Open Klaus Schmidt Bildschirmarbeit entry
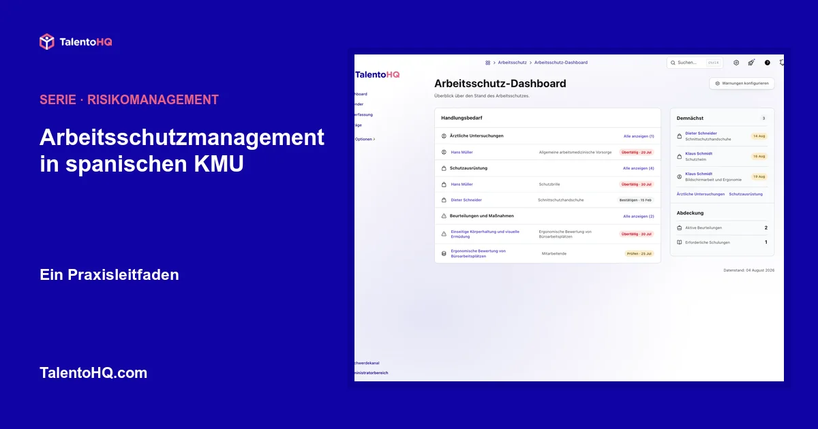This screenshot has width=818, height=429. click(699, 174)
